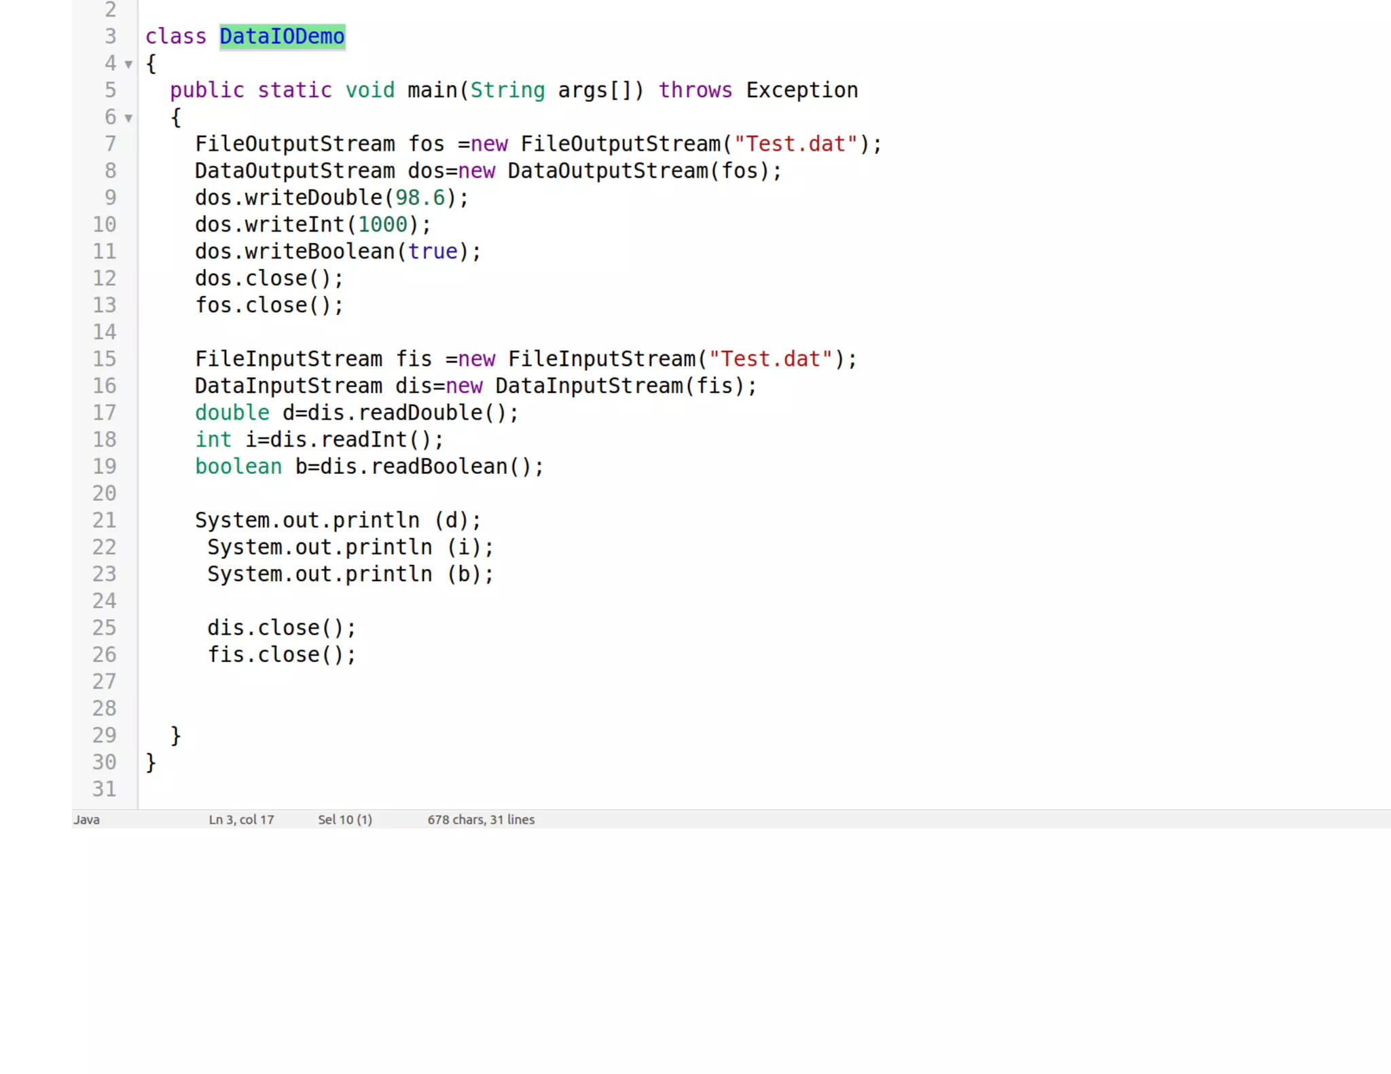Click the "Test.dat" string on line 7
Image resolution: width=1391 pixels, height=1074 pixels.
(796, 144)
